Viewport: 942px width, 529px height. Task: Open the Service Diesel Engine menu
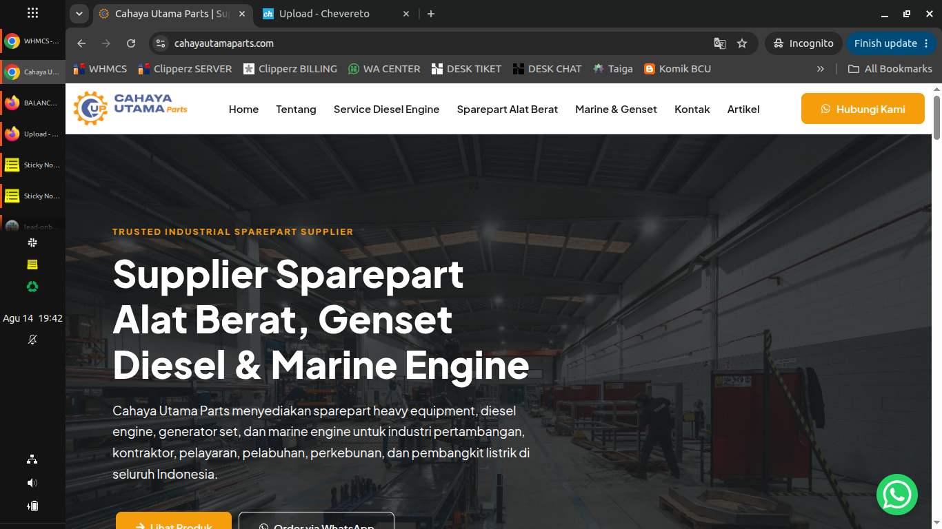(386, 110)
